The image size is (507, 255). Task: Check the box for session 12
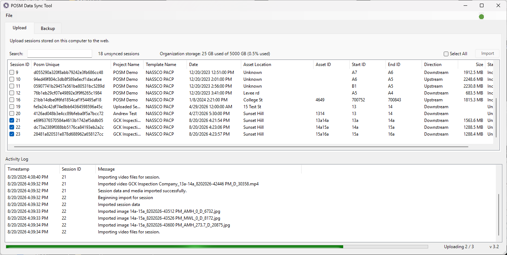click(12, 93)
